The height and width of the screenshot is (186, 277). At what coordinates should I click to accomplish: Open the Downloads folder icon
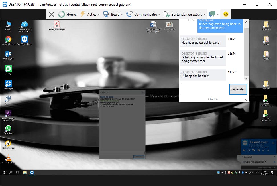(266, 85)
